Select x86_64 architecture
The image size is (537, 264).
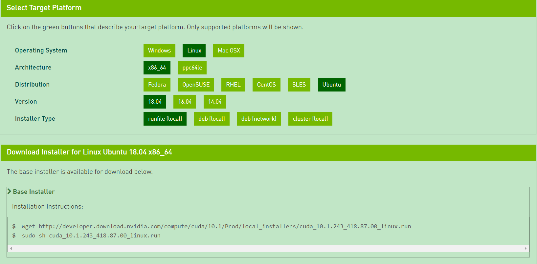click(157, 68)
